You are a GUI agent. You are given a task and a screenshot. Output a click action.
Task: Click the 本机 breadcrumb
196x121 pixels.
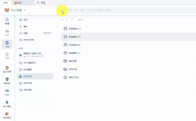click(x=80, y=20)
